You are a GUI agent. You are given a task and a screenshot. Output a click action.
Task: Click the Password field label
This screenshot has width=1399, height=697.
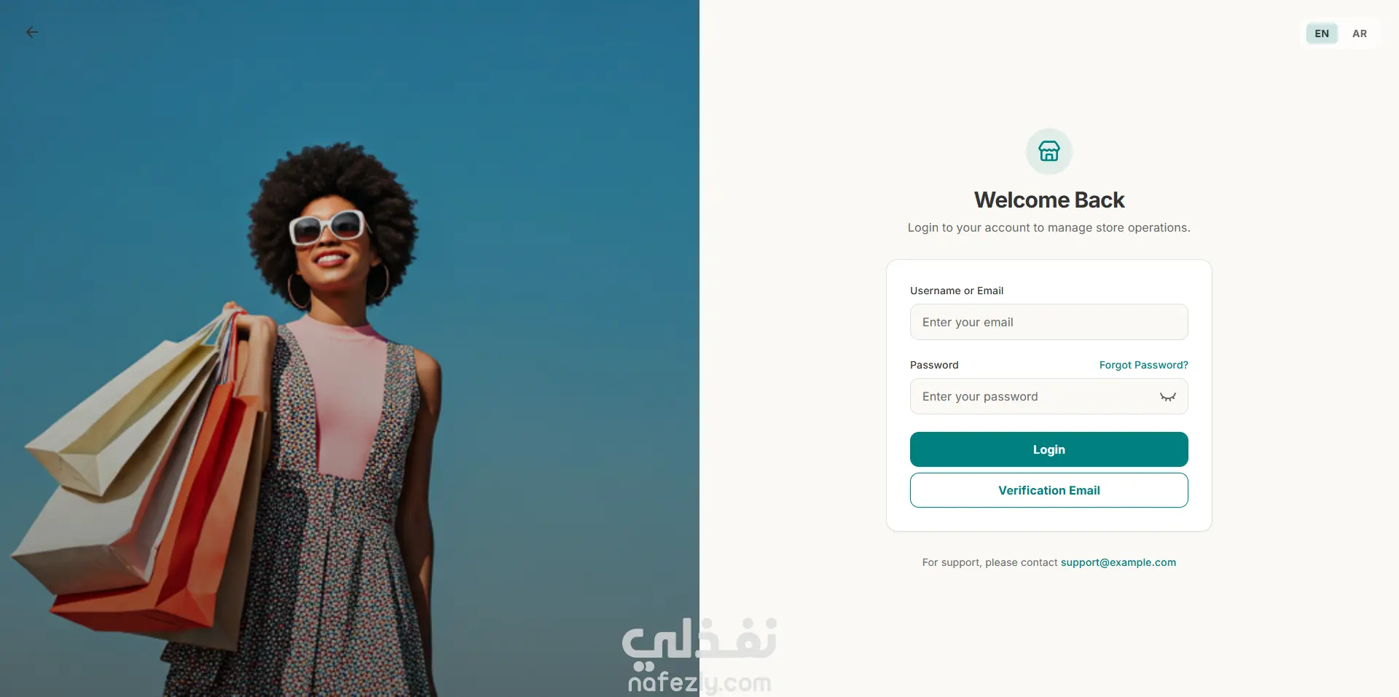(x=934, y=365)
